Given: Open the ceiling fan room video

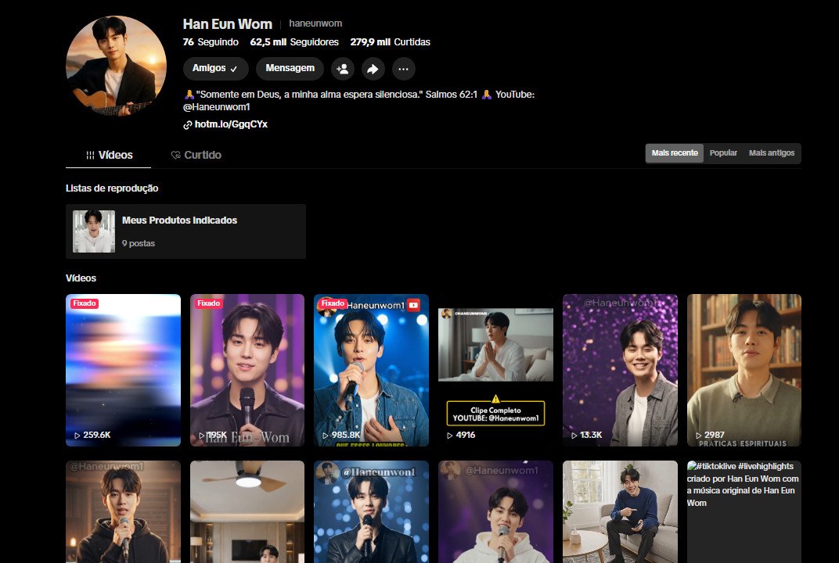Looking at the screenshot, I should click(247, 511).
